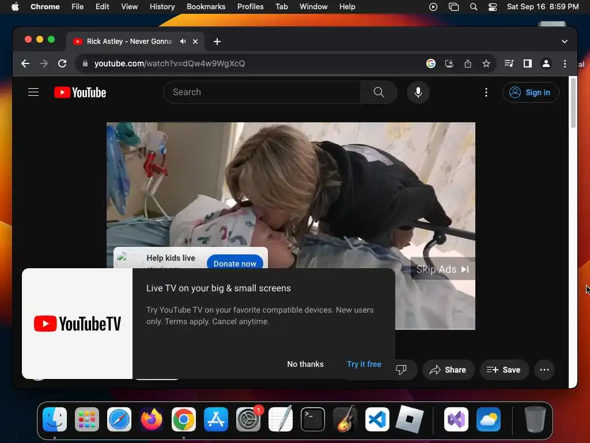The height and width of the screenshot is (443, 590).
Task: View site info via lock icon
Action: 85,63
